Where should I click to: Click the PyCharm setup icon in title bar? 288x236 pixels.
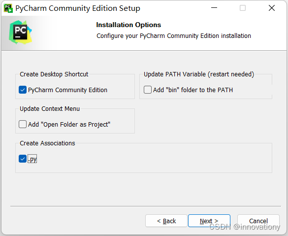tap(8, 8)
